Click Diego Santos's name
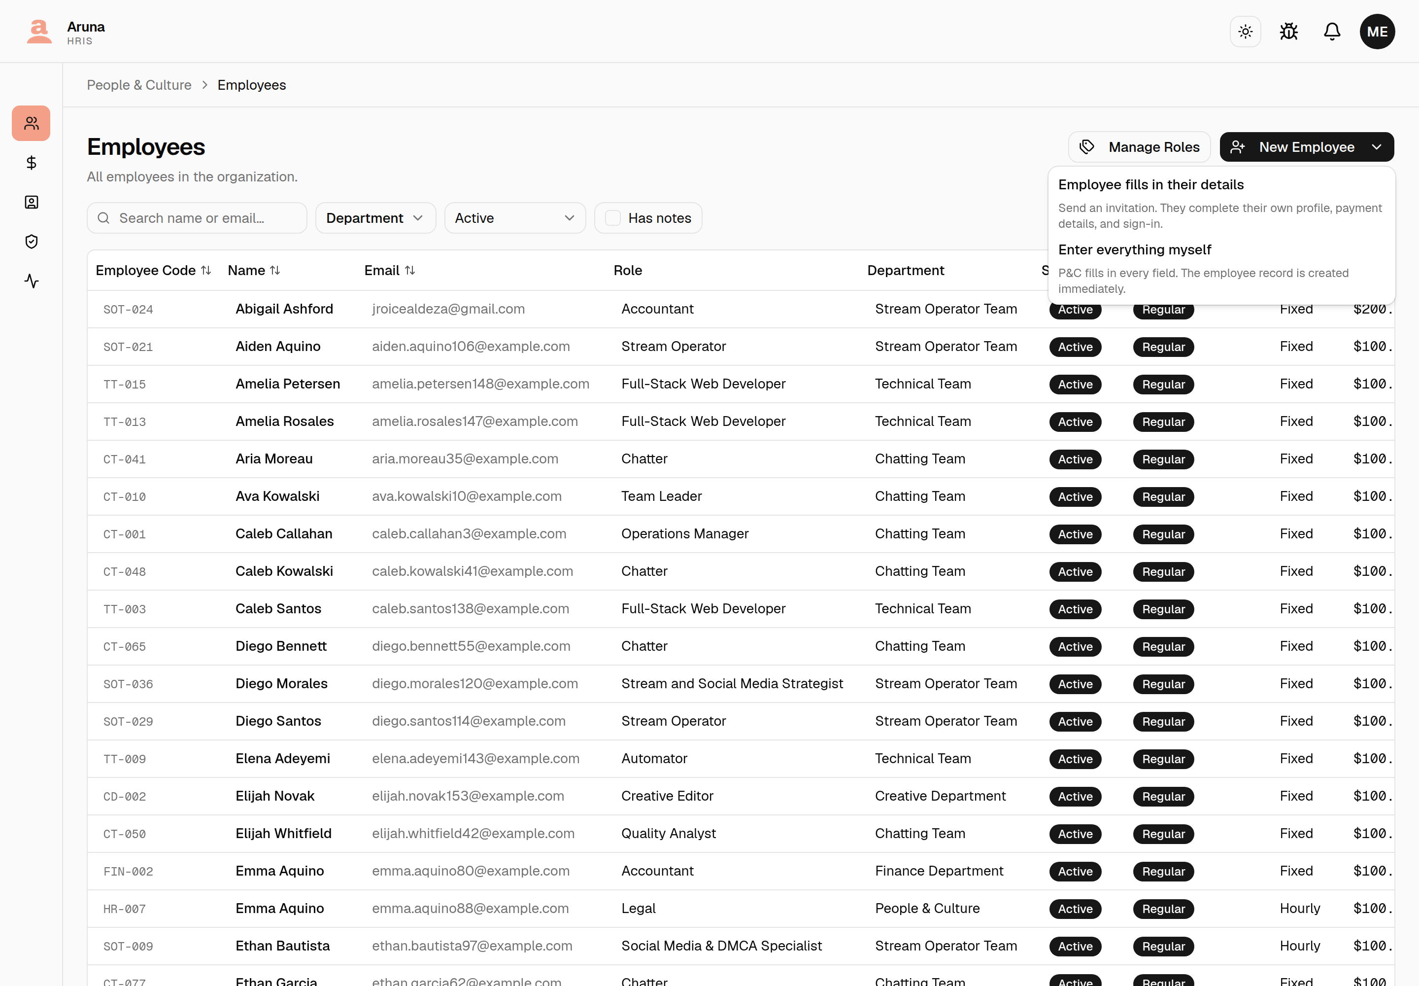Screen dimensions: 1419x986 click(278, 721)
